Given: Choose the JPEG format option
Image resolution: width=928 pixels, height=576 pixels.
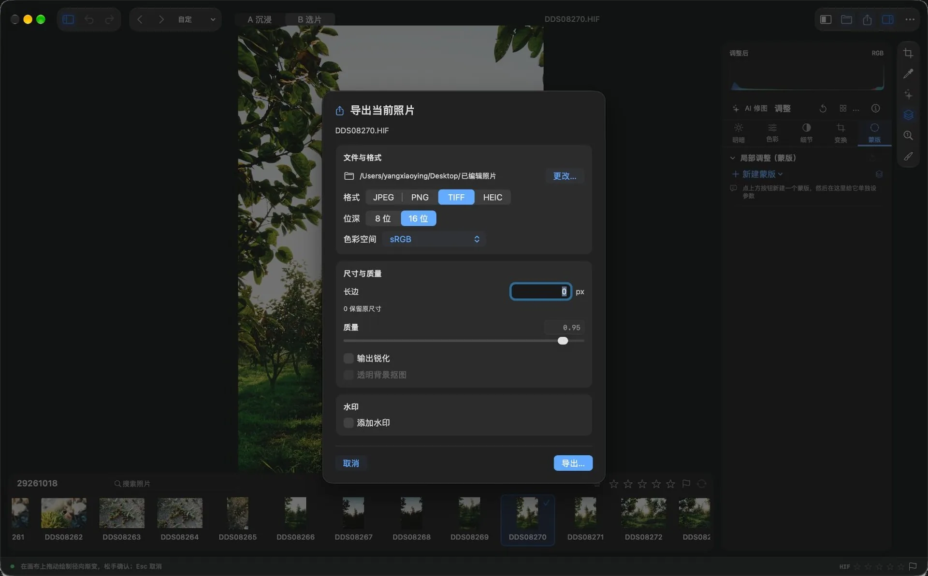Looking at the screenshot, I should click(x=383, y=197).
